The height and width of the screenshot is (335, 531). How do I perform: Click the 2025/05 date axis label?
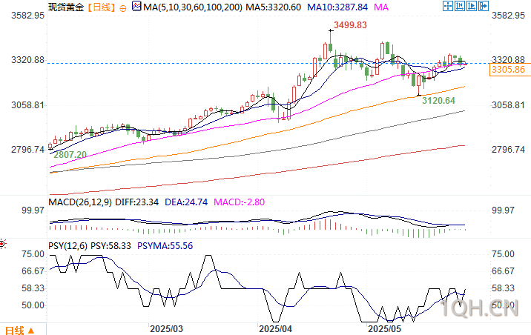(384, 328)
